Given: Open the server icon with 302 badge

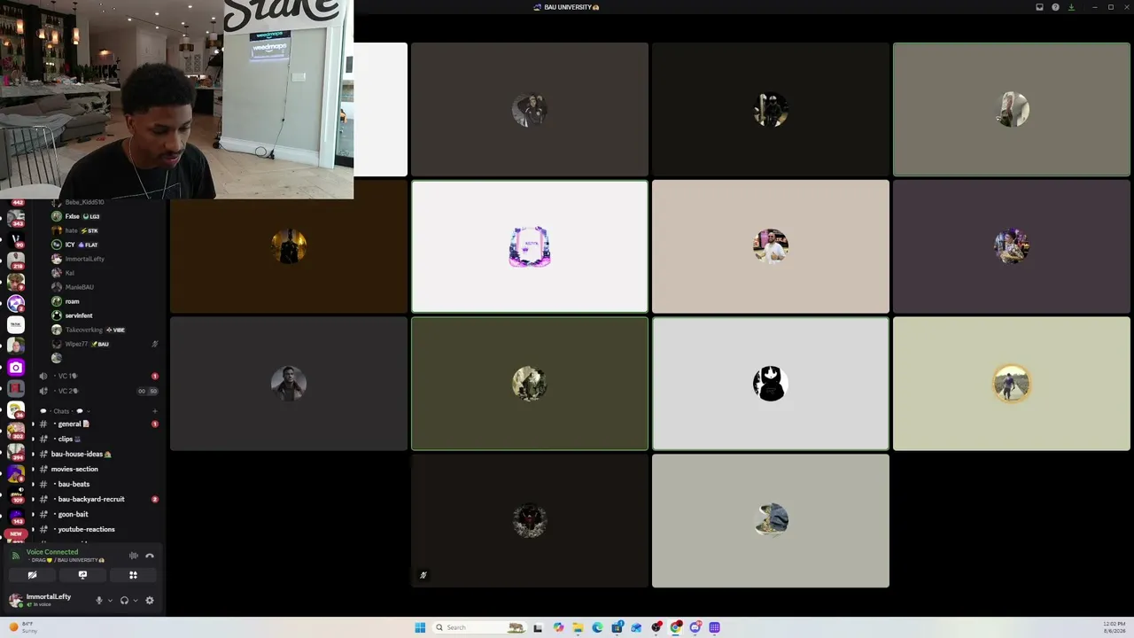Looking at the screenshot, I should tap(16, 431).
